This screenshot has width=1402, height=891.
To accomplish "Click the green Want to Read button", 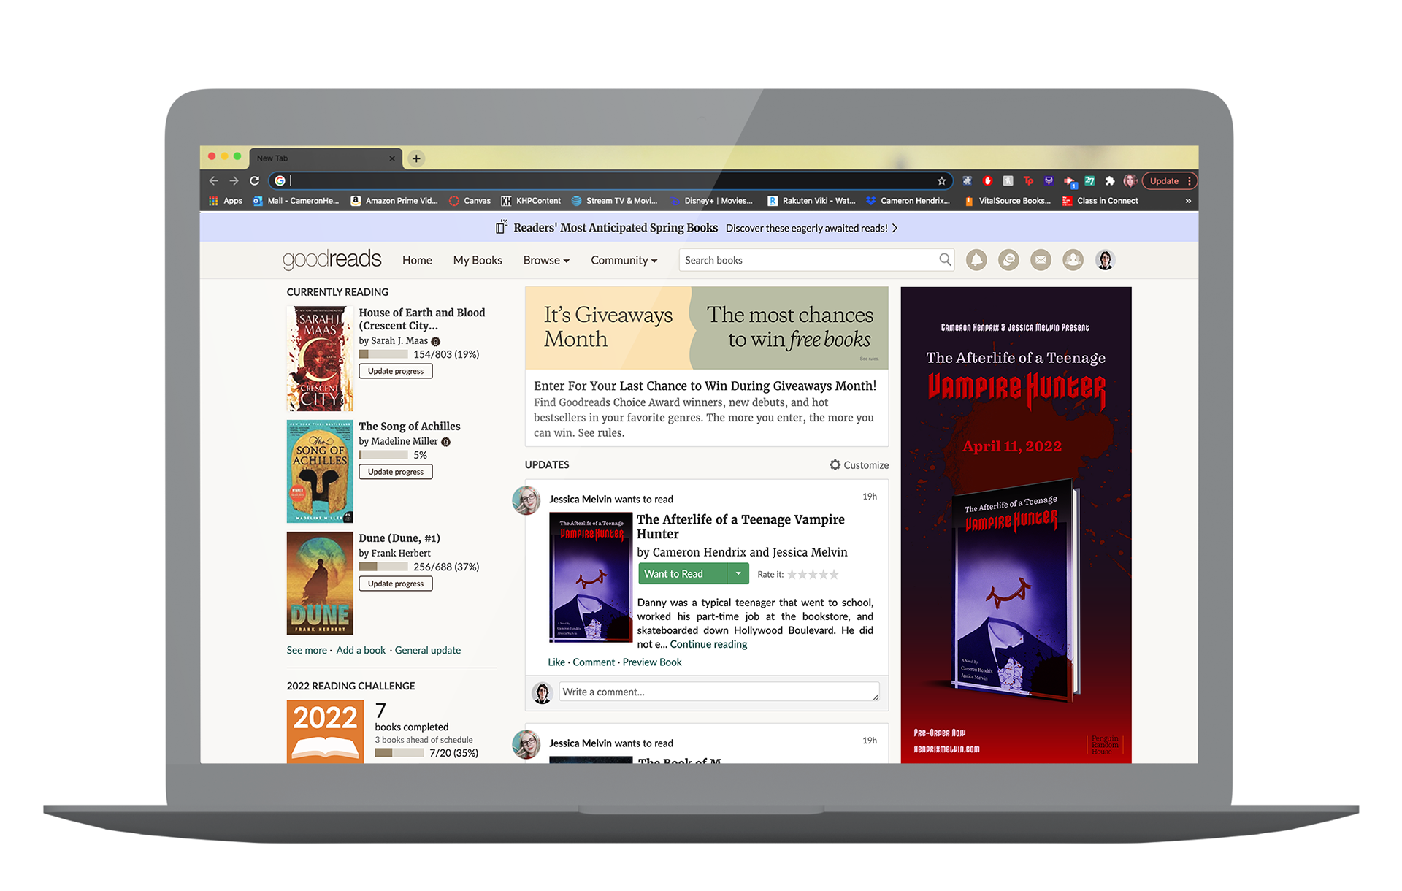I will (x=683, y=573).
